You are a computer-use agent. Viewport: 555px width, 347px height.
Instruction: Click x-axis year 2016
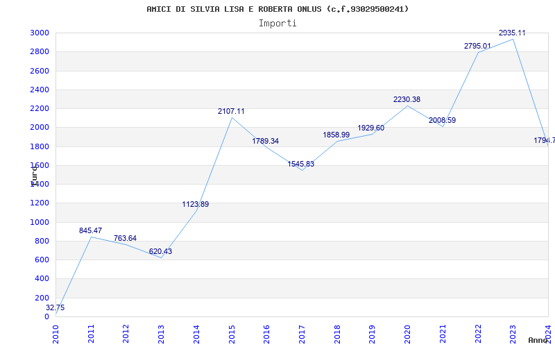[267, 334]
